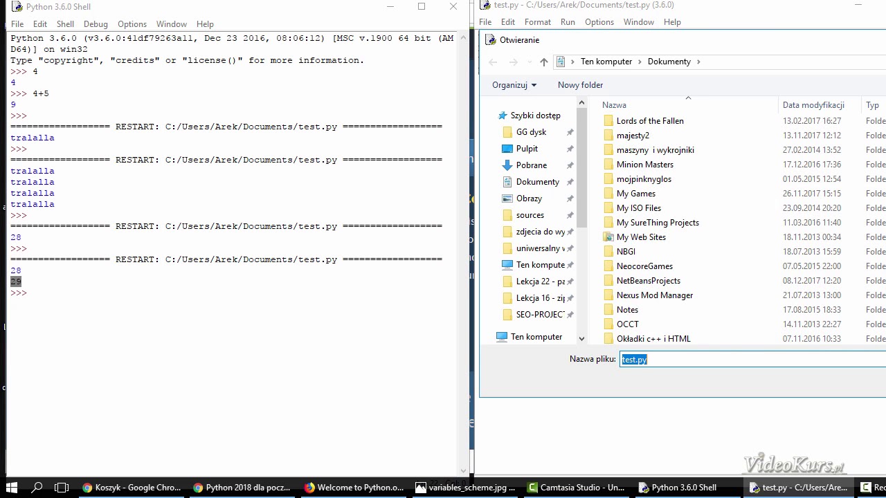Screen dimensions: 886x498
Task: Open the Run menu in test.py editor
Action: tap(568, 22)
